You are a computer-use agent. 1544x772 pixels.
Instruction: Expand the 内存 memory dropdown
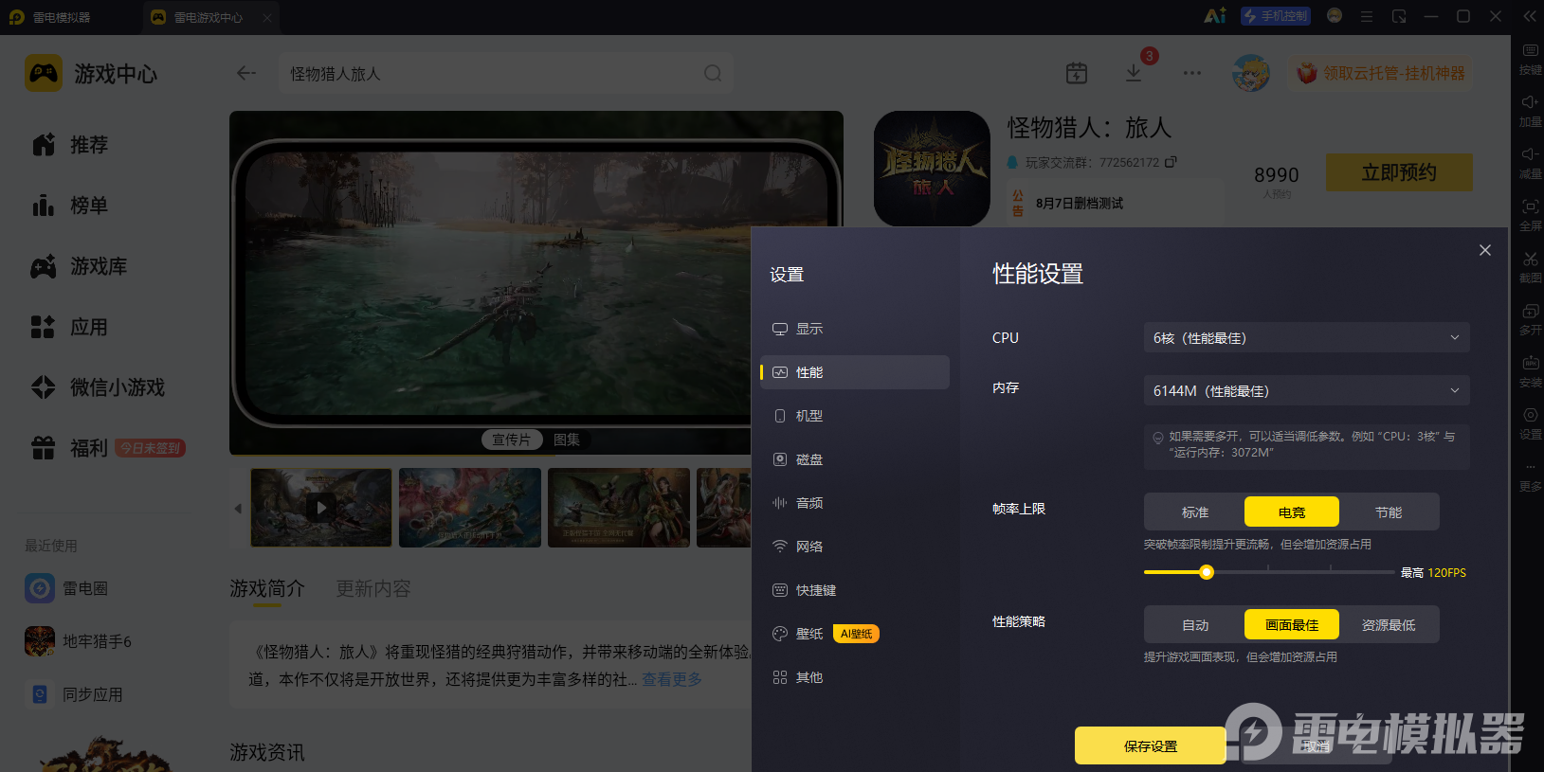tap(1306, 390)
